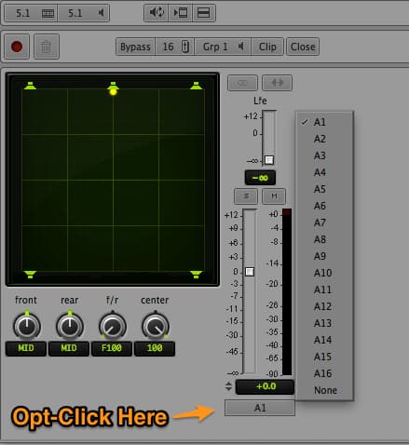Select A12 in the track menu
The width and height of the screenshot is (409, 445).
pyautogui.click(x=324, y=306)
